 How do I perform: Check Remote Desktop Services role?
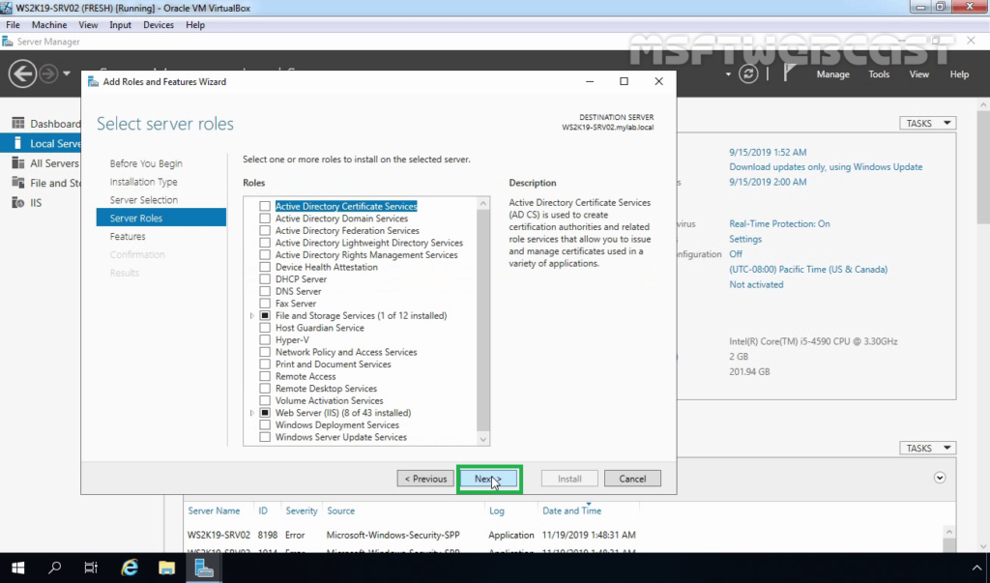coord(265,389)
